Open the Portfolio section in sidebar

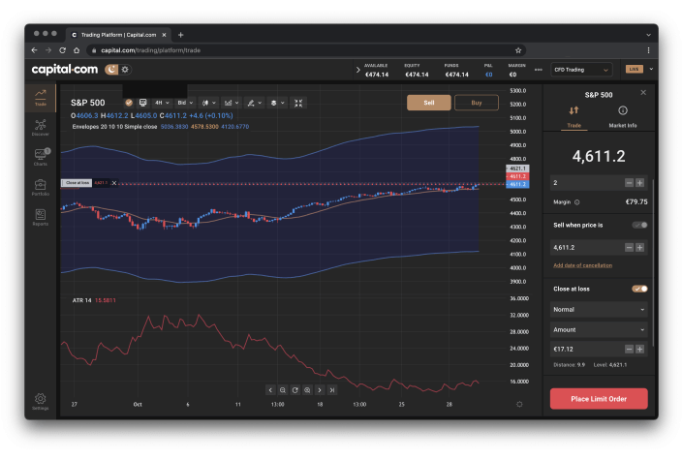click(41, 187)
